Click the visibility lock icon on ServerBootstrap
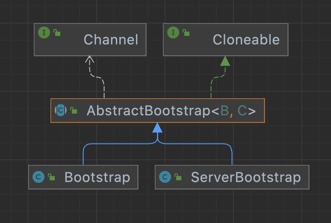This screenshot has width=331, height=223. click(x=178, y=177)
